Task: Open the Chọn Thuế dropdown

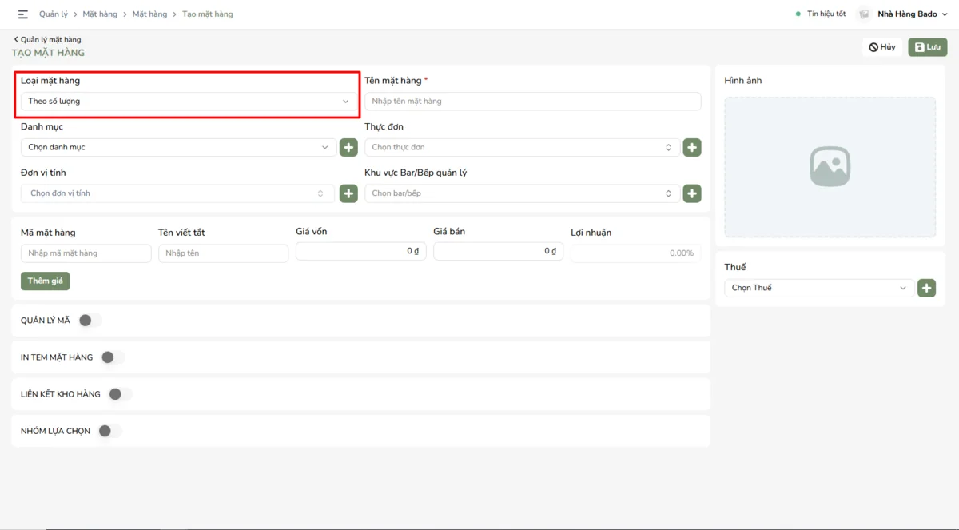Action: pos(819,288)
